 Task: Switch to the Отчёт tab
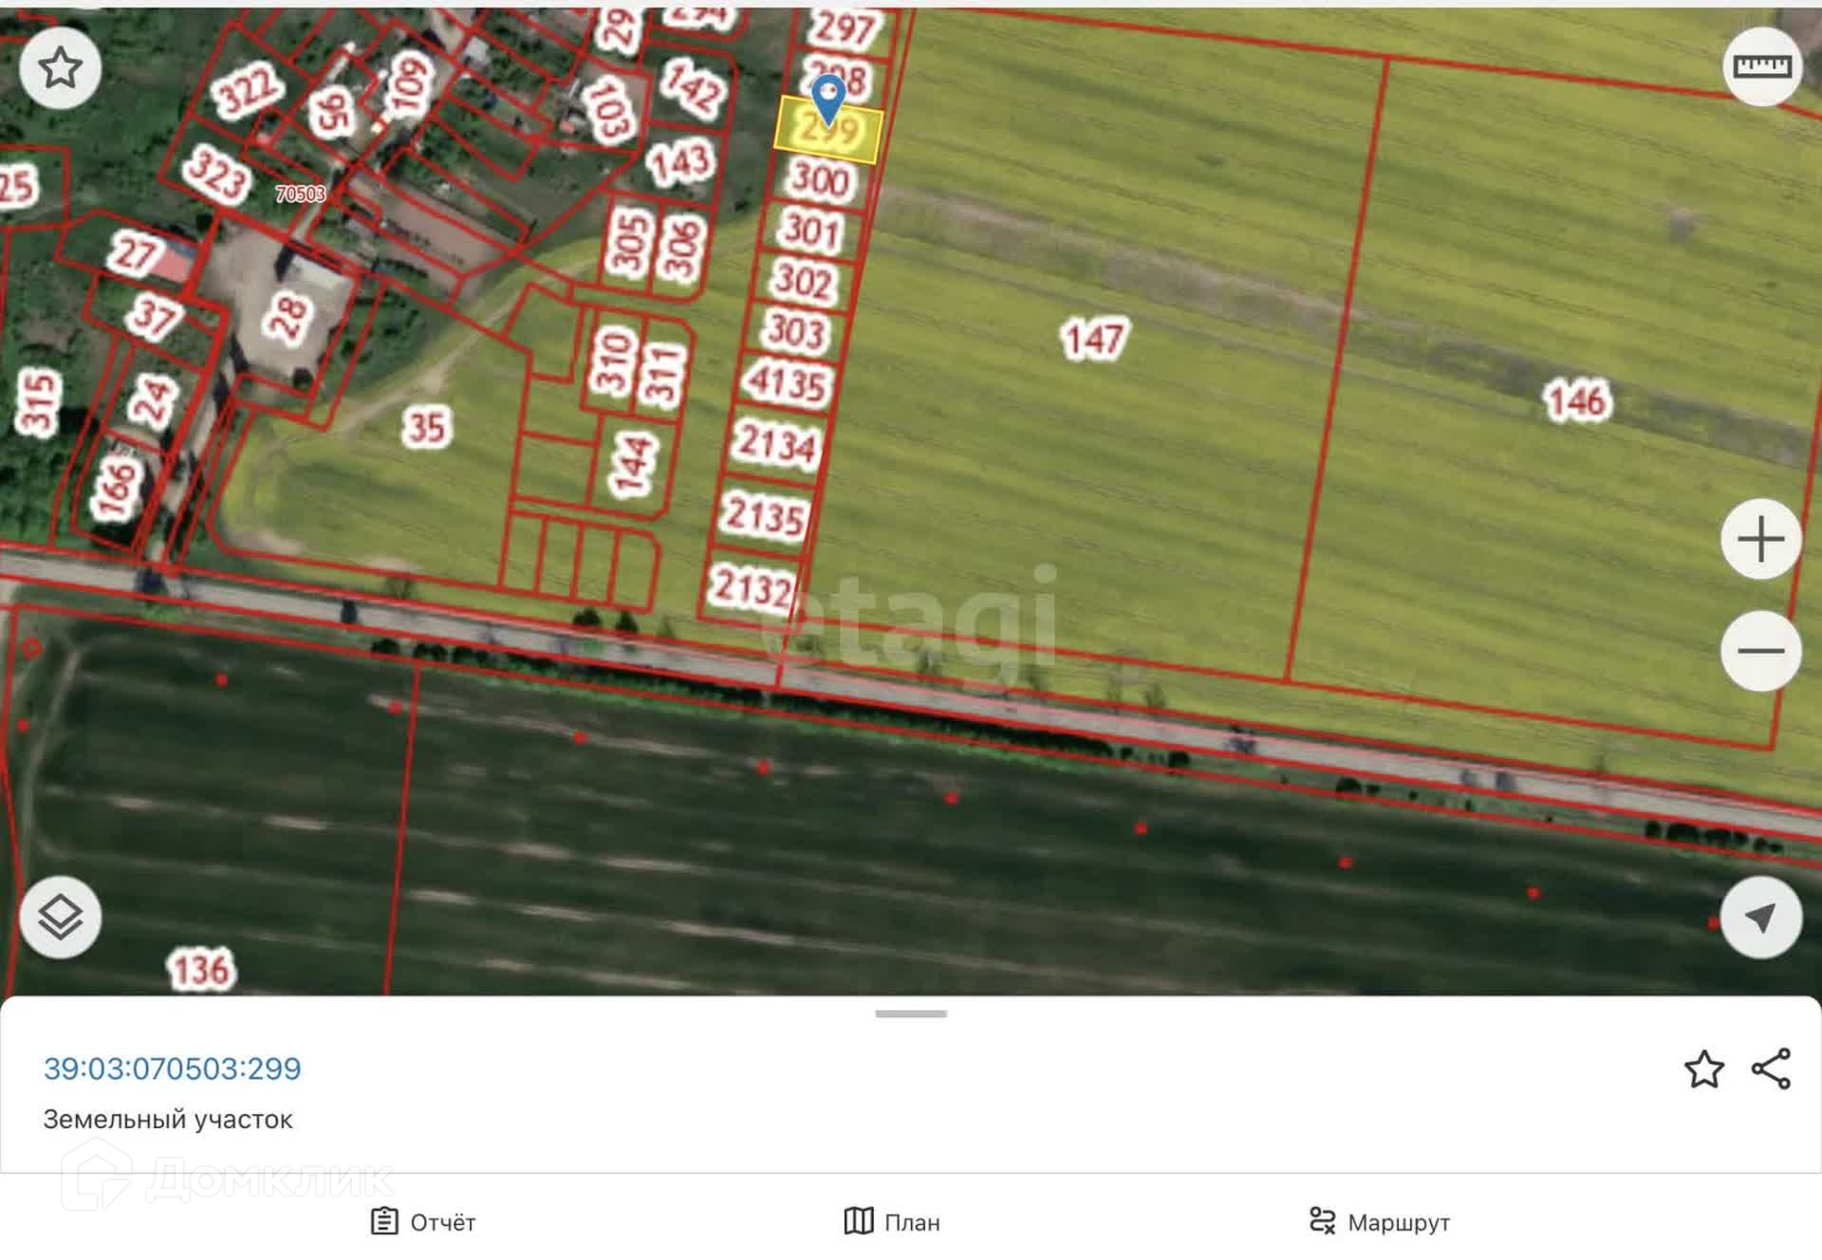423,1222
